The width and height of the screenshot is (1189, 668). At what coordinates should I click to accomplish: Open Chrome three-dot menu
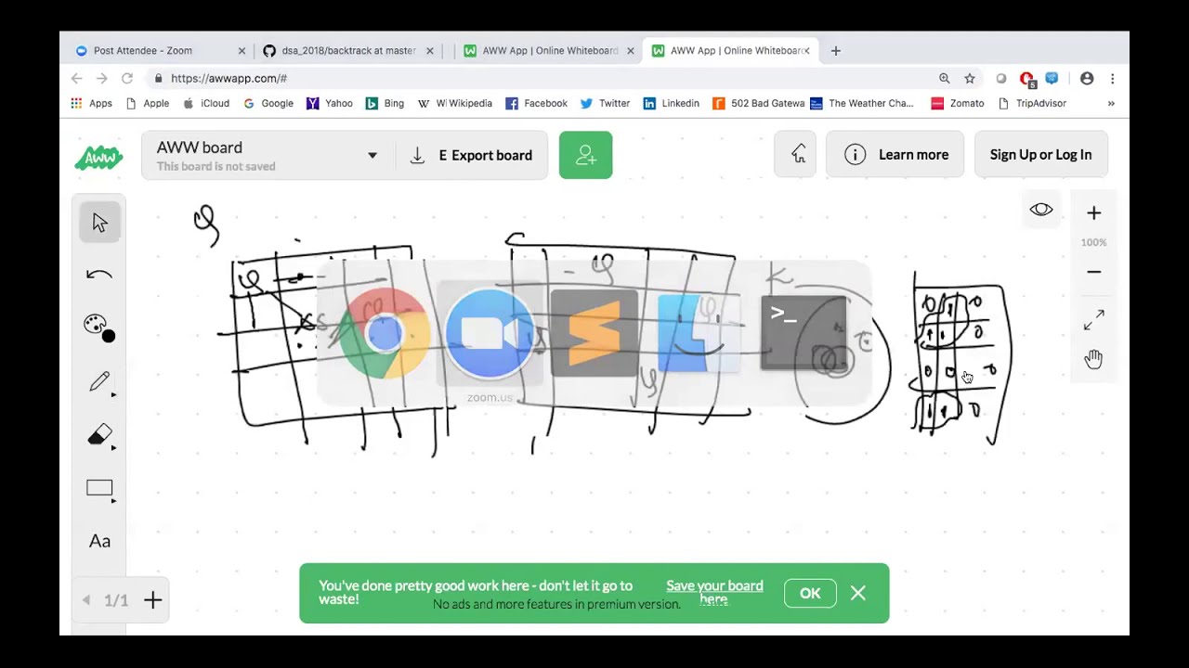pos(1112,79)
